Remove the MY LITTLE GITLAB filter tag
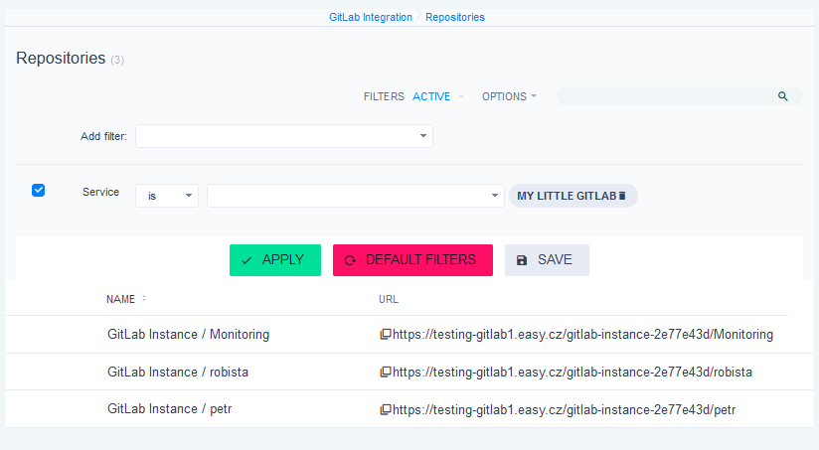The image size is (819, 450). click(622, 197)
